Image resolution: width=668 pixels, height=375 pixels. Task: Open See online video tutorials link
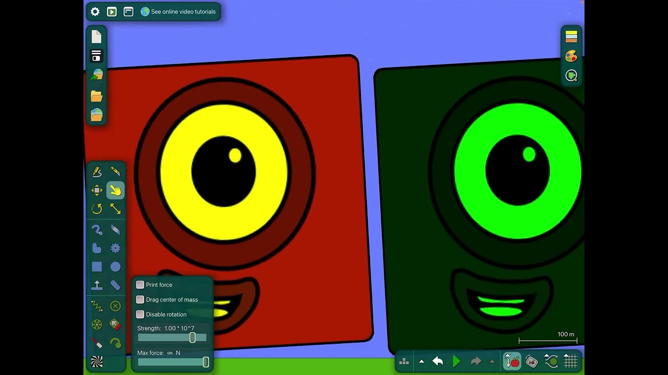click(x=178, y=11)
